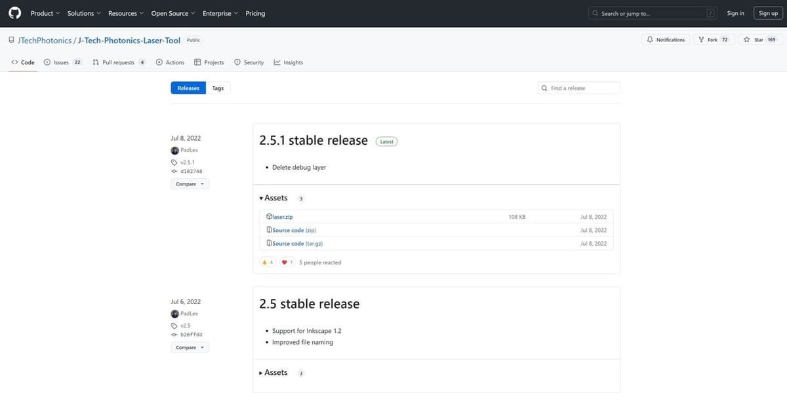Click the GitHub logo icon
The height and width of the screenshot is (403, 787).
coord(14,13)
